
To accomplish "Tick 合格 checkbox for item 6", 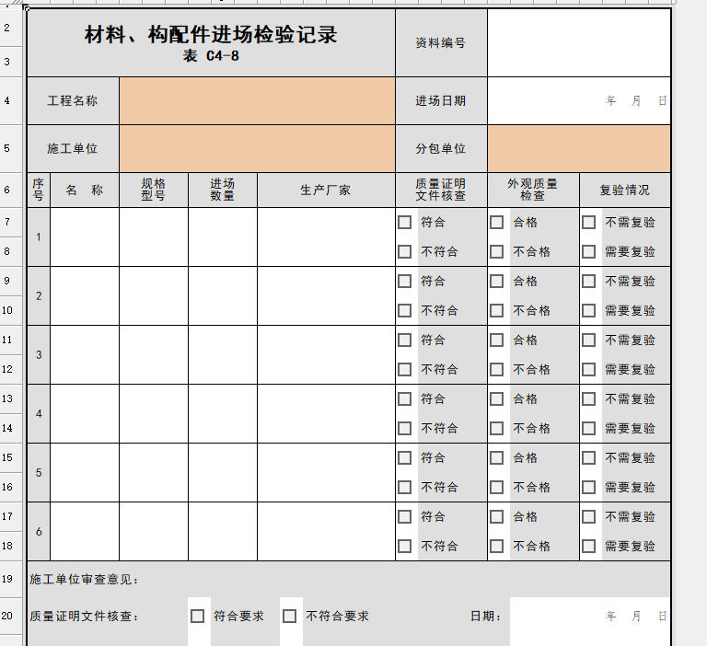I will click(496, 516).
